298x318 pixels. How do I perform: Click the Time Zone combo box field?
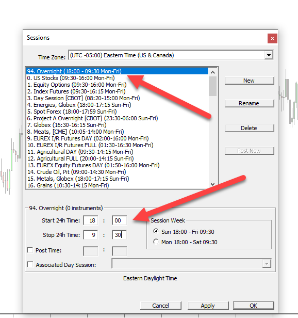click(171, 55)
